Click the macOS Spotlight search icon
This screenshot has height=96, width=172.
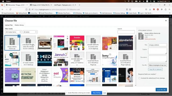click(151, 1)
